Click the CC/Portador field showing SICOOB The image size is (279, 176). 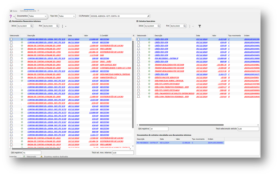click(x=120, y=16)
